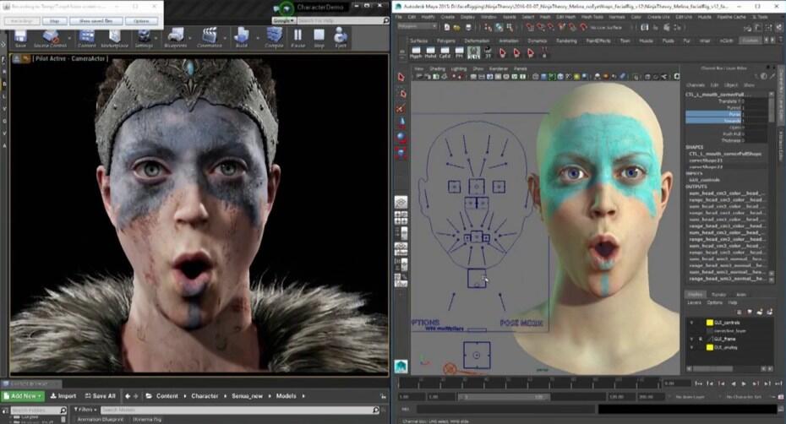Expand Add New dropdown in Content Browser

(23, 396)
